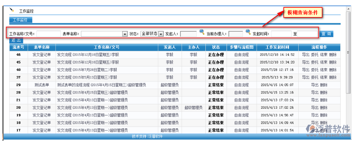Click 导出 link for record 46
Image resolution: width=354 pixels, height=141 pixels.
pos(305,55)
